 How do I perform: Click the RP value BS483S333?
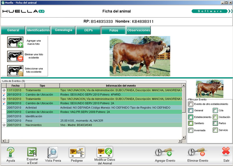pos(102,22)
